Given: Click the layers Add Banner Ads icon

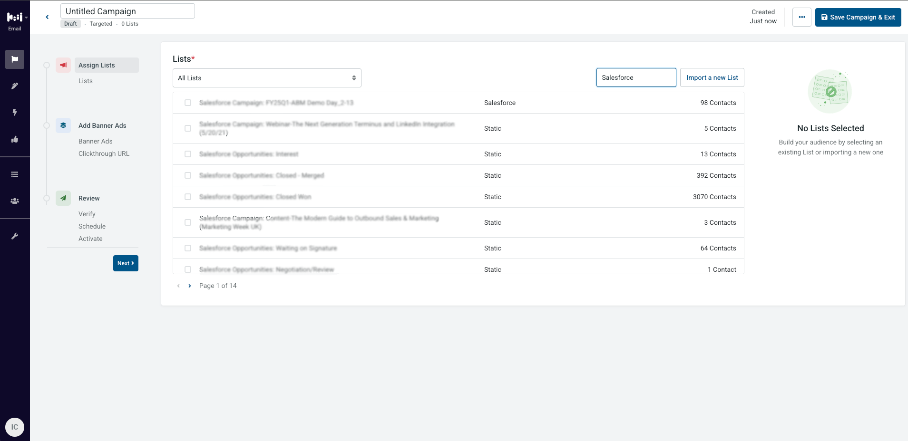Looking at the screenshot, I should [63, 125].
